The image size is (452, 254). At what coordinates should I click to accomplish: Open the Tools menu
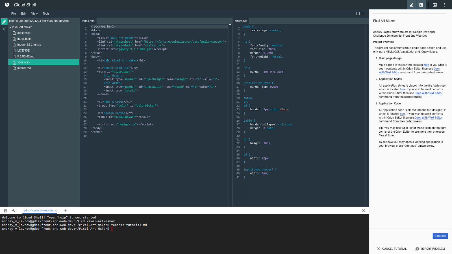coord(46,14)
